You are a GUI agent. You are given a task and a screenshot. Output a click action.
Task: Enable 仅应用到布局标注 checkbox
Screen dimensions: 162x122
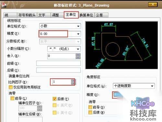click(11, 87)
